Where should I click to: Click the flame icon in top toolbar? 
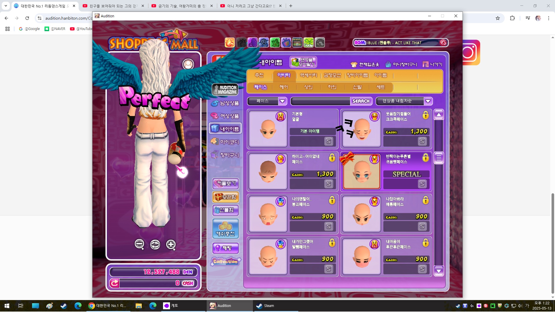click(x=230, y=43)
